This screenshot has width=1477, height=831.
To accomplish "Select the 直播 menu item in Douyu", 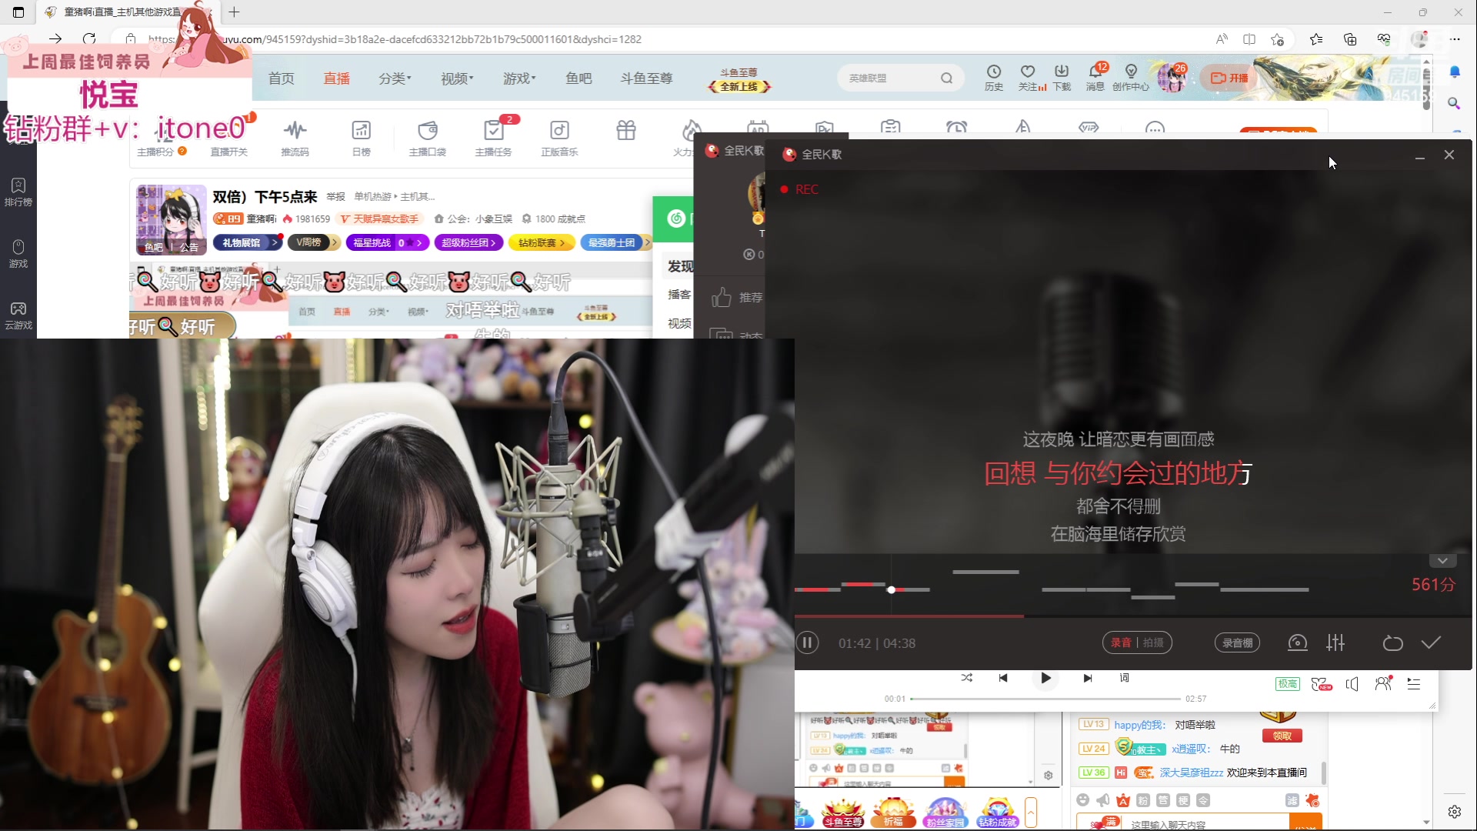I will tap(336, 78).
